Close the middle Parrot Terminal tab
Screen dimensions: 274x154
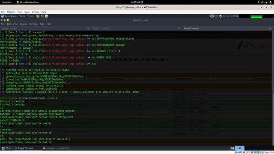pos(179,29)
